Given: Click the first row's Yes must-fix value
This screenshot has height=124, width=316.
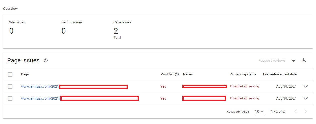Looking at the screenshot, I should coord(163,86).
